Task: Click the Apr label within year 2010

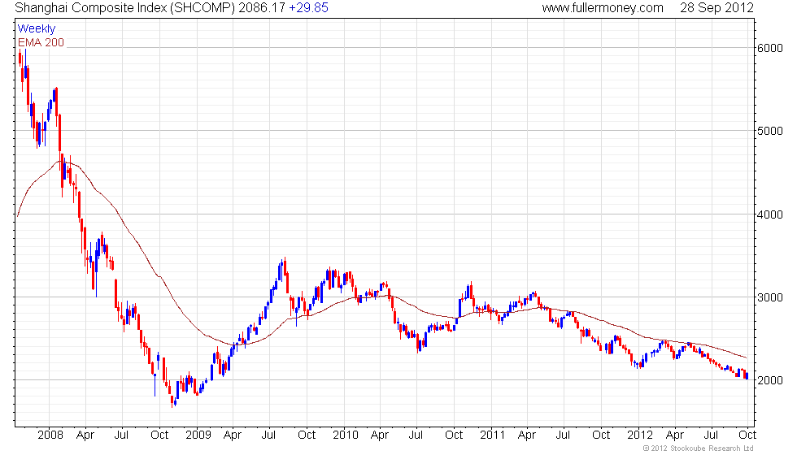Action: 380,435
